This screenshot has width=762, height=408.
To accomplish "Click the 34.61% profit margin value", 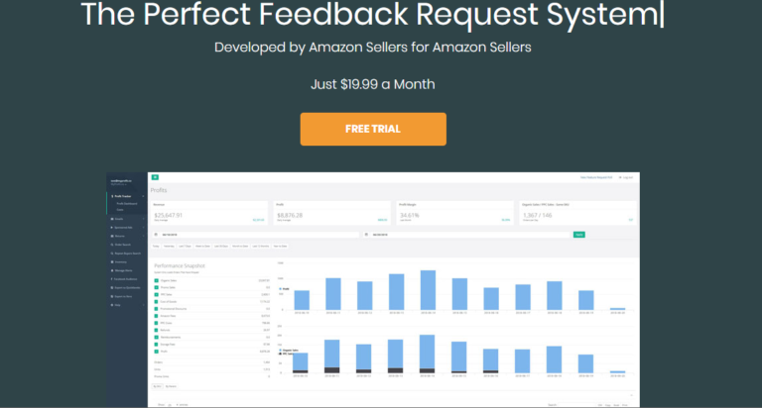I will pos(409,216).
